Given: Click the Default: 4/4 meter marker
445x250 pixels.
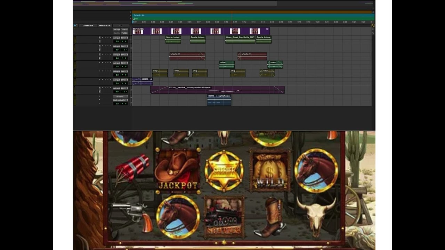Looking at the screenshot, I should click(x=139, y=15).
